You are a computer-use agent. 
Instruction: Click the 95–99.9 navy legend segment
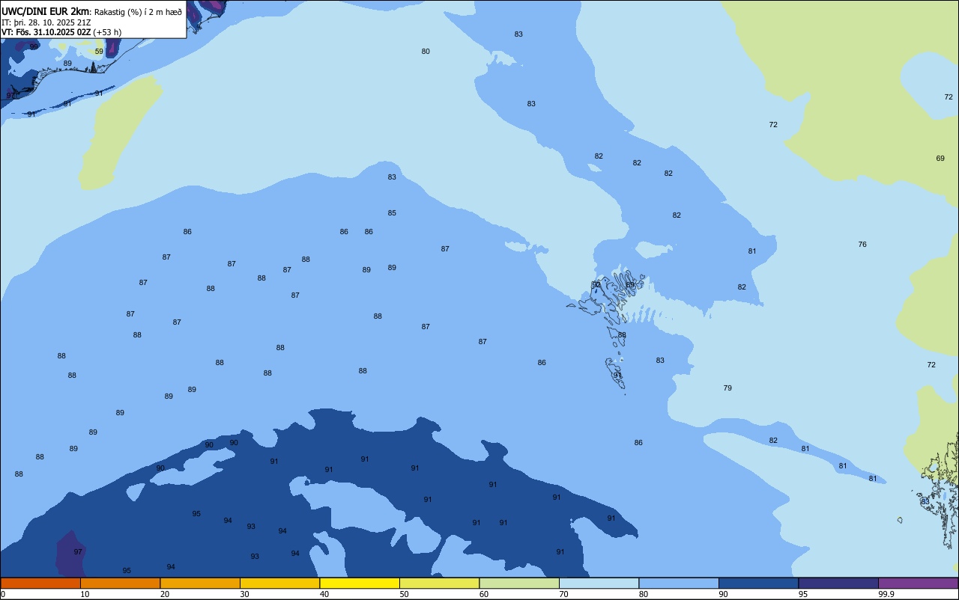pos(838,583)
